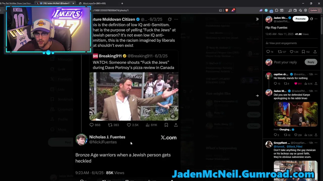Image resolution: width=323 pixels, height=181 pixels.
Task: Unmute the Portnoy video speaker icon
Action: click(173, 116)
